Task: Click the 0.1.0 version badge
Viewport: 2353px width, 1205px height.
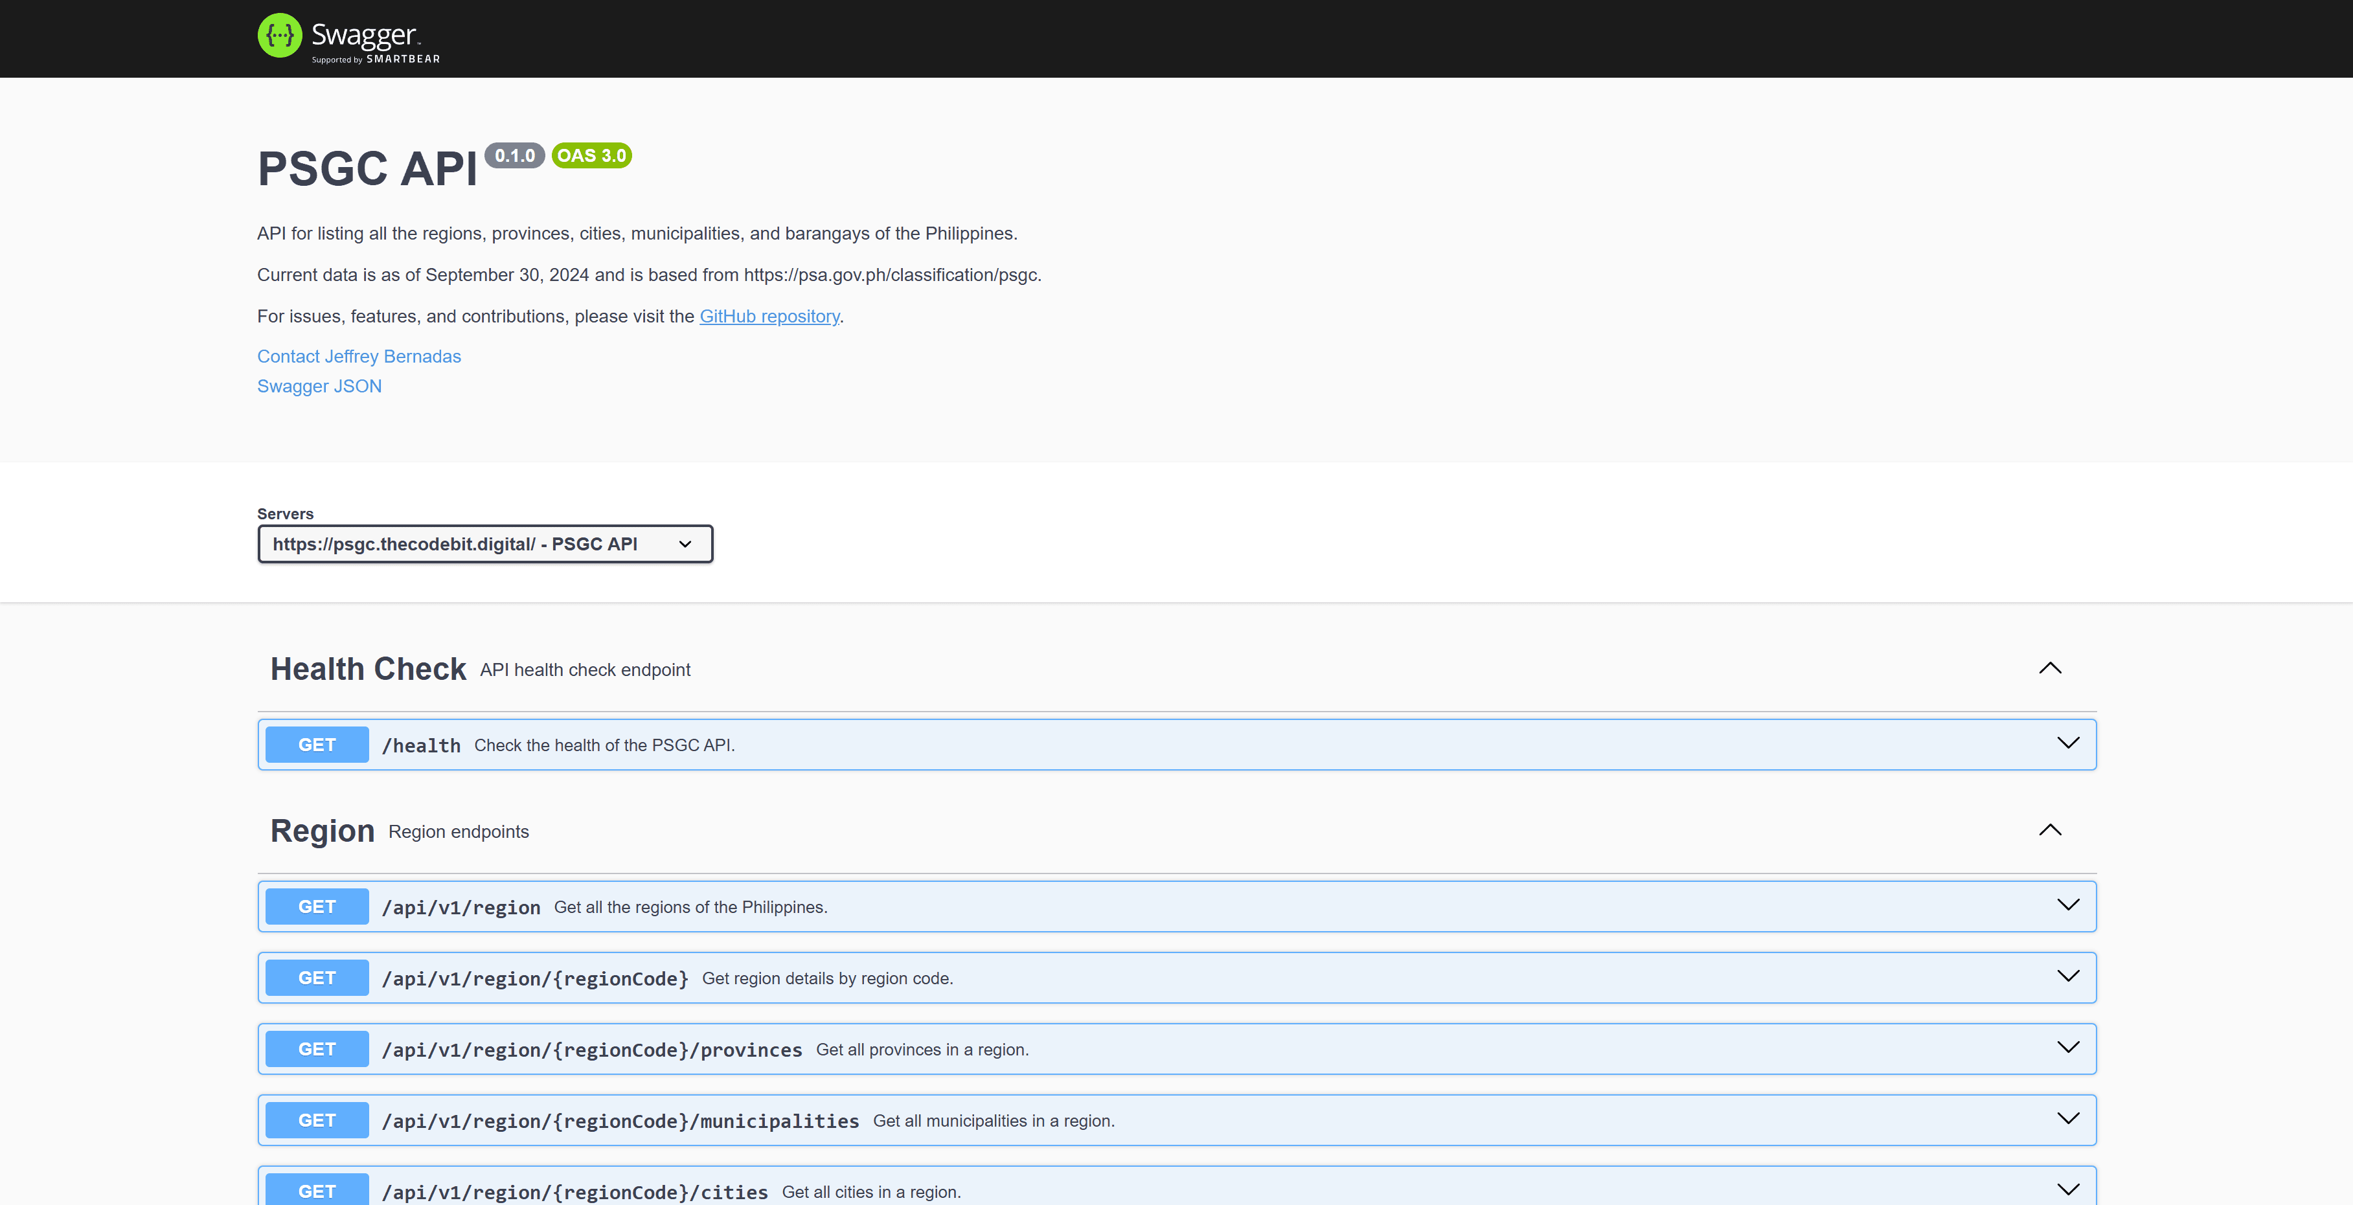Action: [x=515, y=155]
